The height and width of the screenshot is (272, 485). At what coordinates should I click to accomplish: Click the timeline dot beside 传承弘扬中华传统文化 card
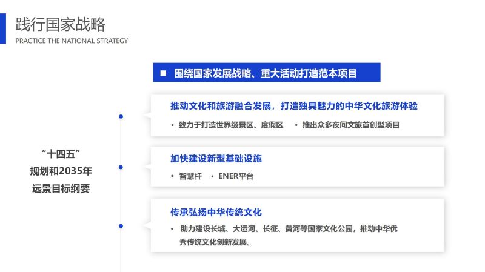coord(121,226)
